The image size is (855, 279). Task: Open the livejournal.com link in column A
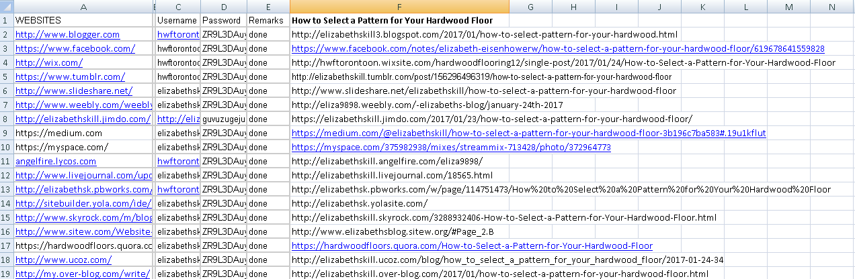(84, 175)
